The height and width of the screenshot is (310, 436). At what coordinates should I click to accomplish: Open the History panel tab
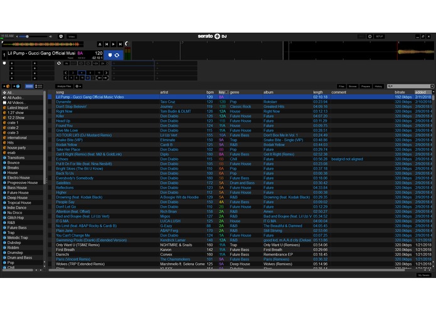coord(378,87)
